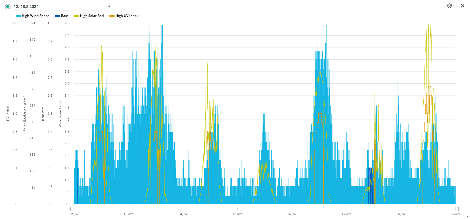Advance to next period with right chevron
The height and width of the screenshot is (219, 470).
click(x=459, y=209)
